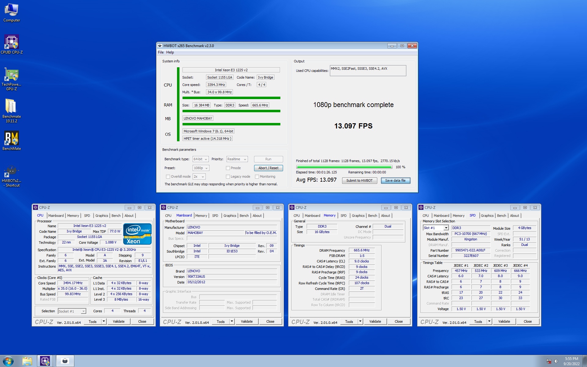Click the green CPU info status bar
The width and height of the screenshot is (587, 367).
[231, 98]
